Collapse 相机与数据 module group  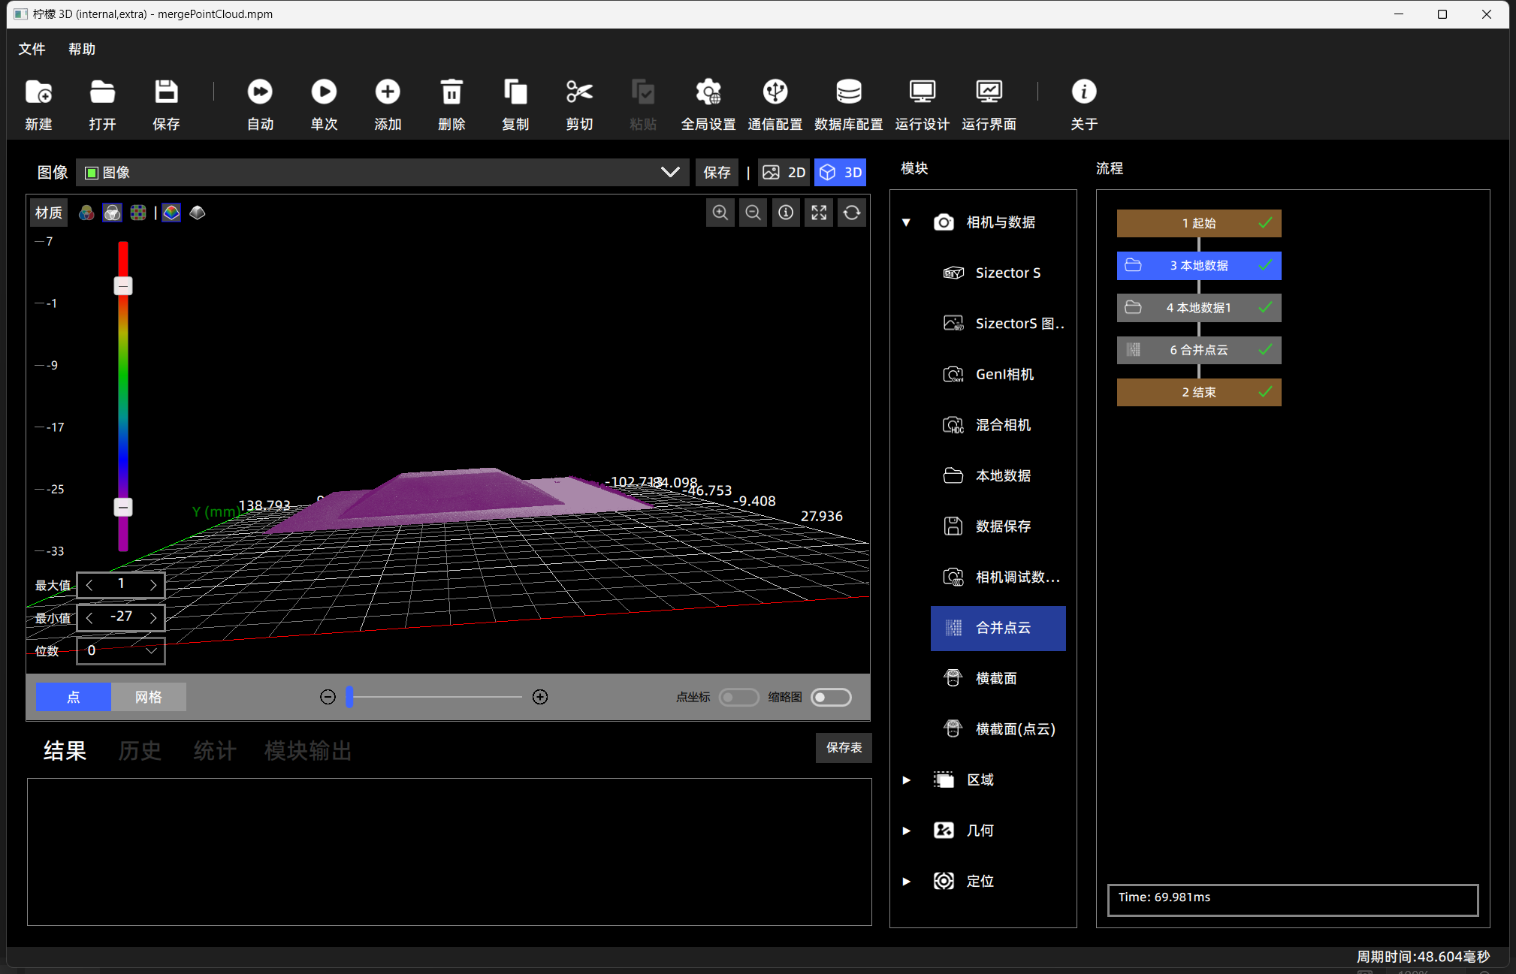[x=906, y=222]
